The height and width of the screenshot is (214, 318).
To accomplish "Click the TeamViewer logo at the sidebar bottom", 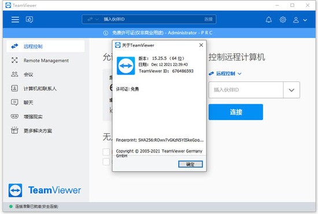I will point(45,190).
